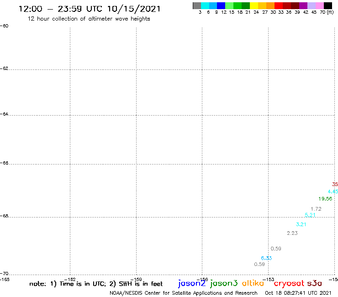The height and width of the screenshot is (297, 338).
Task: Click the 's3a' satellite label
Action: [x=315, y=283]
